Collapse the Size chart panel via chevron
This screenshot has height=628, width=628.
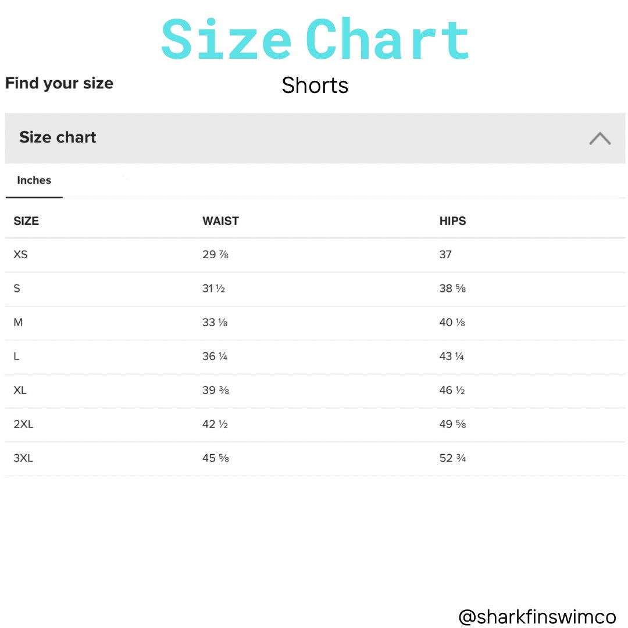tap(600, 138)
